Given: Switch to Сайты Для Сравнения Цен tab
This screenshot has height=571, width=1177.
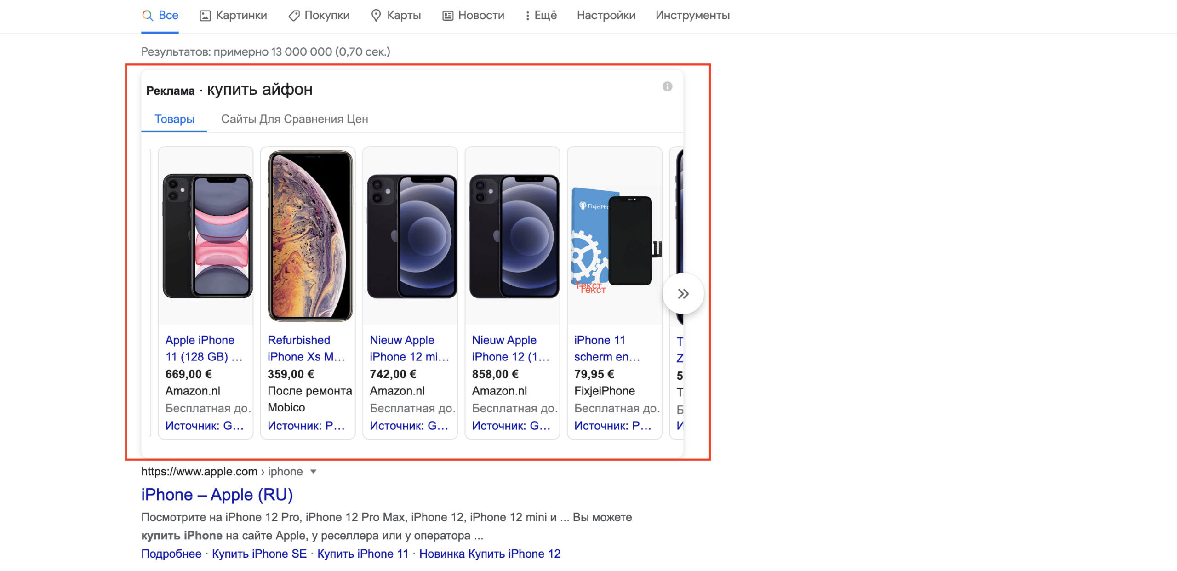Looking at the screenshot, I should [294, 119].
